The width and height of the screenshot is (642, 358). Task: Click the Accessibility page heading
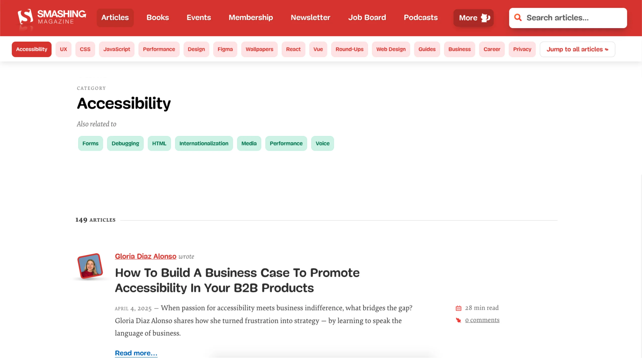(x=124, y=103)
